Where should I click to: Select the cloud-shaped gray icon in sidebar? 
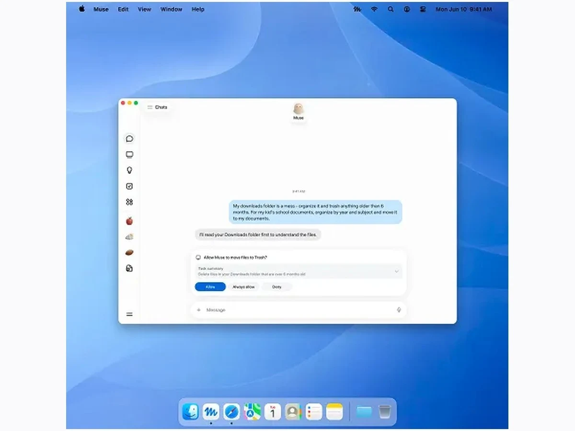[x=129, y=237]
